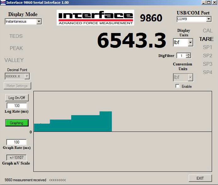Click the TEDS label

click(16, 36)
